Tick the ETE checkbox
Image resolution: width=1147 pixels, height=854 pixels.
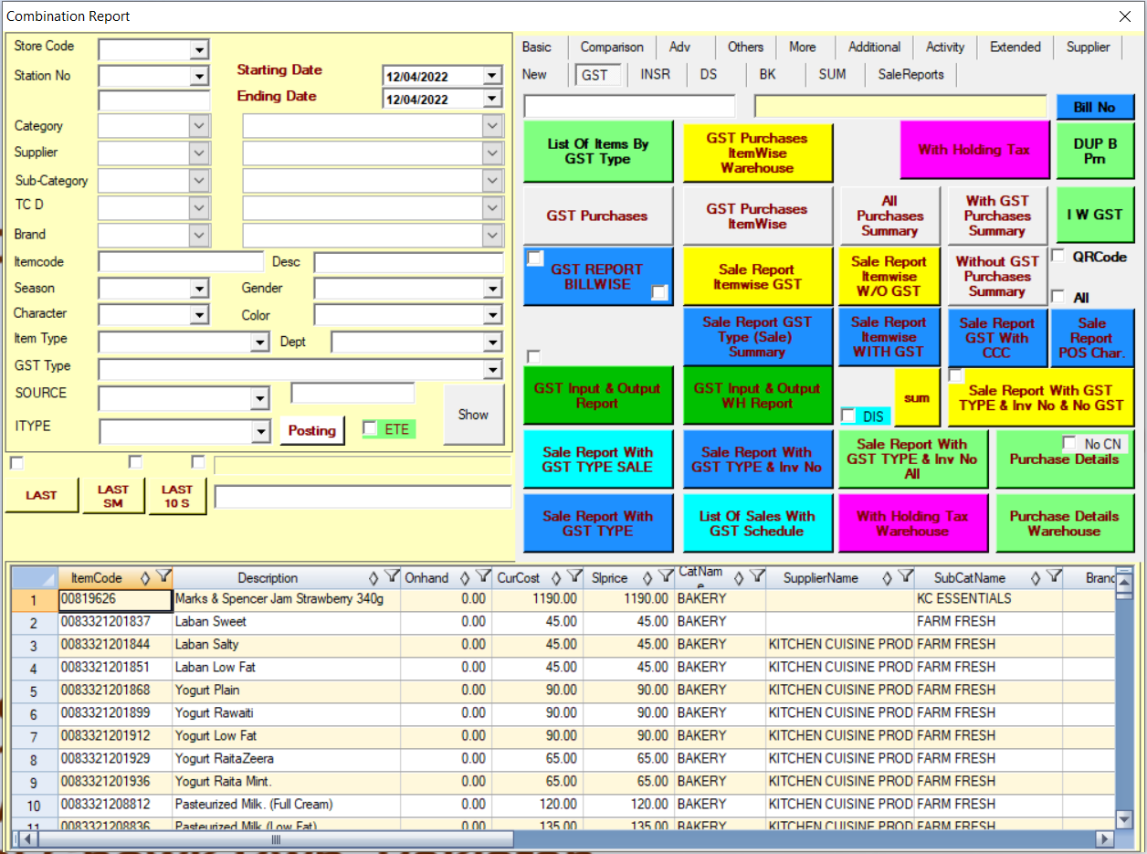coord(370,428)
